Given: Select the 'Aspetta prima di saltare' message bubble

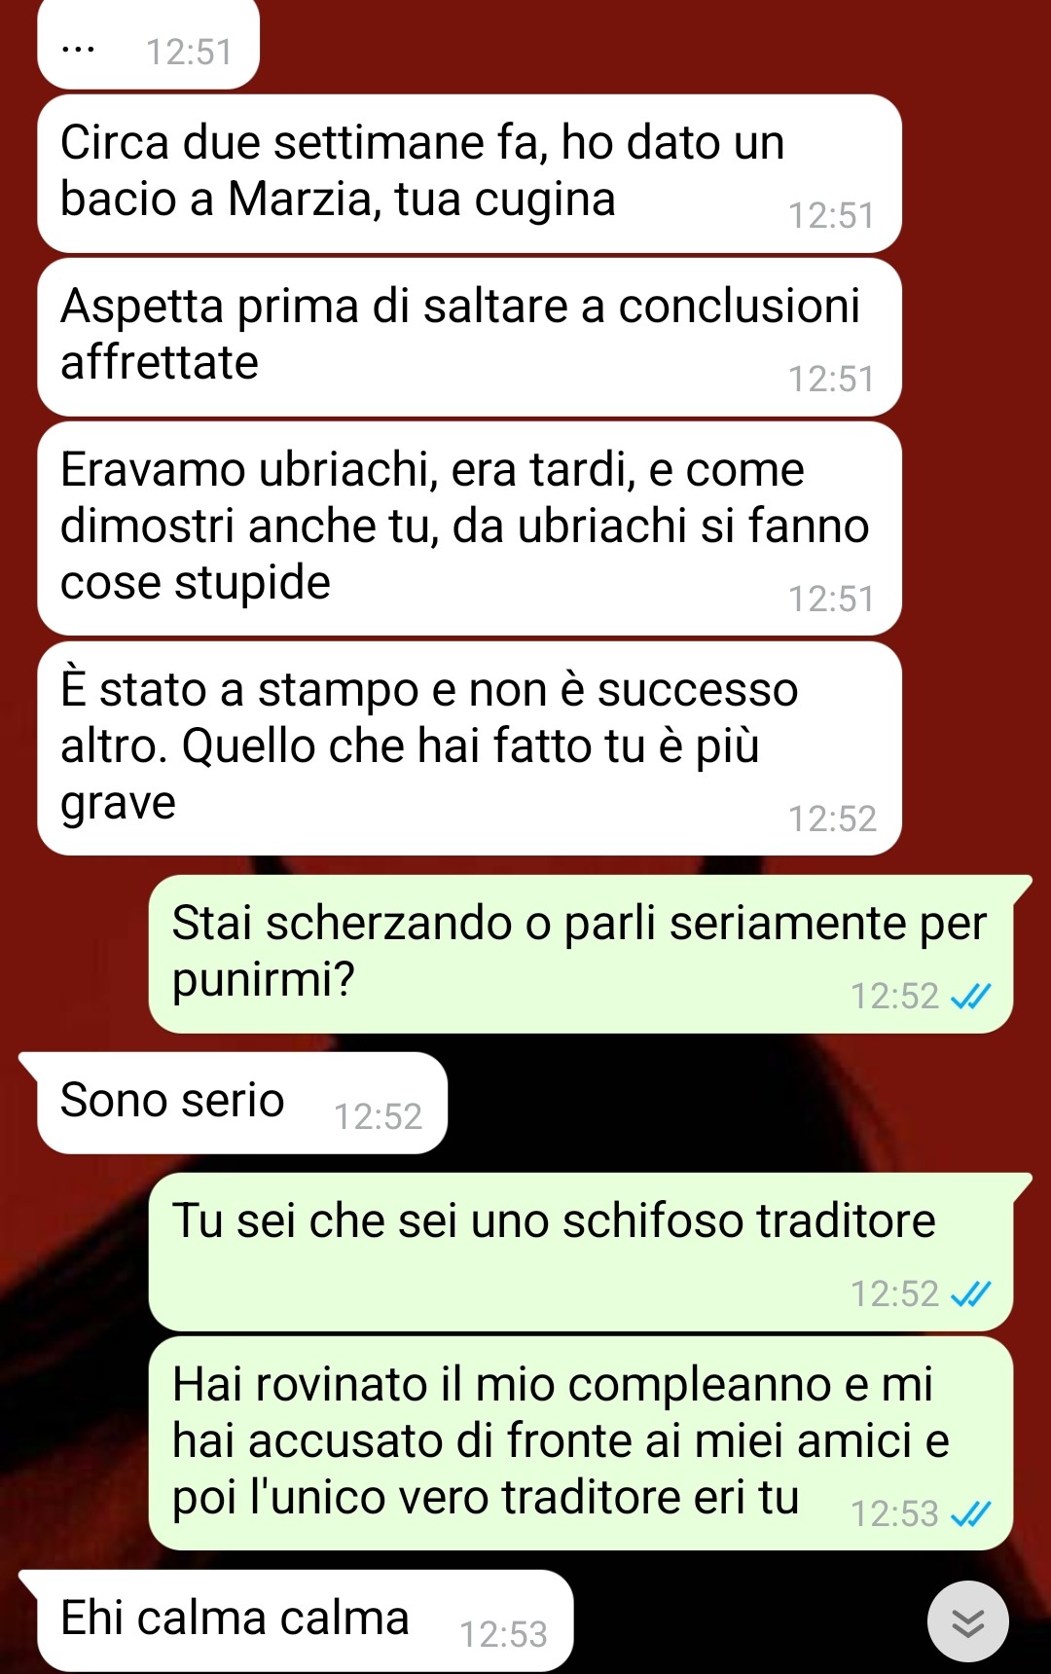Looking at the screenshot, I should click(469, 337).
